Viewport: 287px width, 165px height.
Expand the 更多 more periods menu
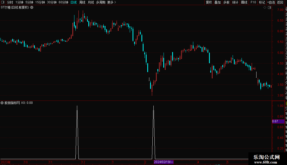[x=112, y=2]
